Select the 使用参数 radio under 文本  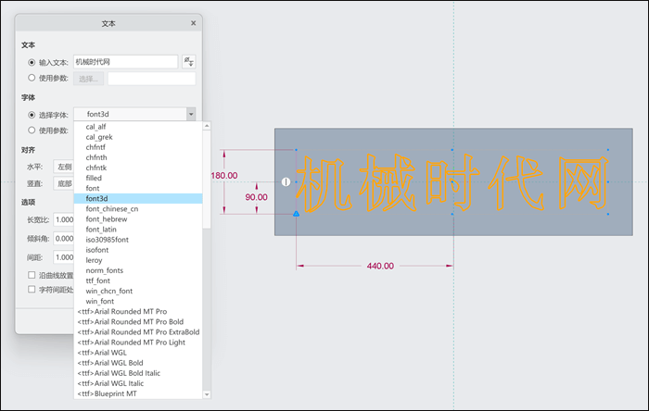pyautogui.click(x=32, y=78)
